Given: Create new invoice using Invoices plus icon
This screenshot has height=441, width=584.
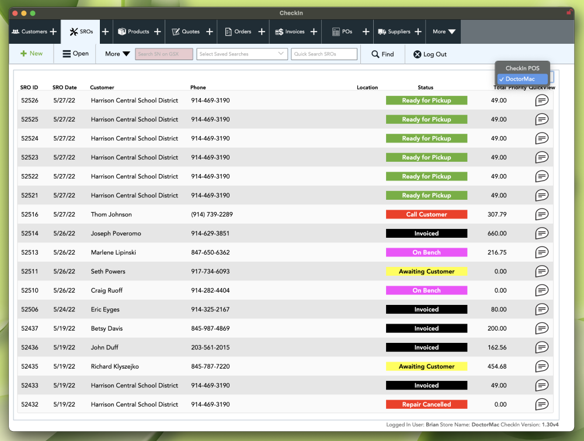Looking at the screenshot, I should coord(314,32).
